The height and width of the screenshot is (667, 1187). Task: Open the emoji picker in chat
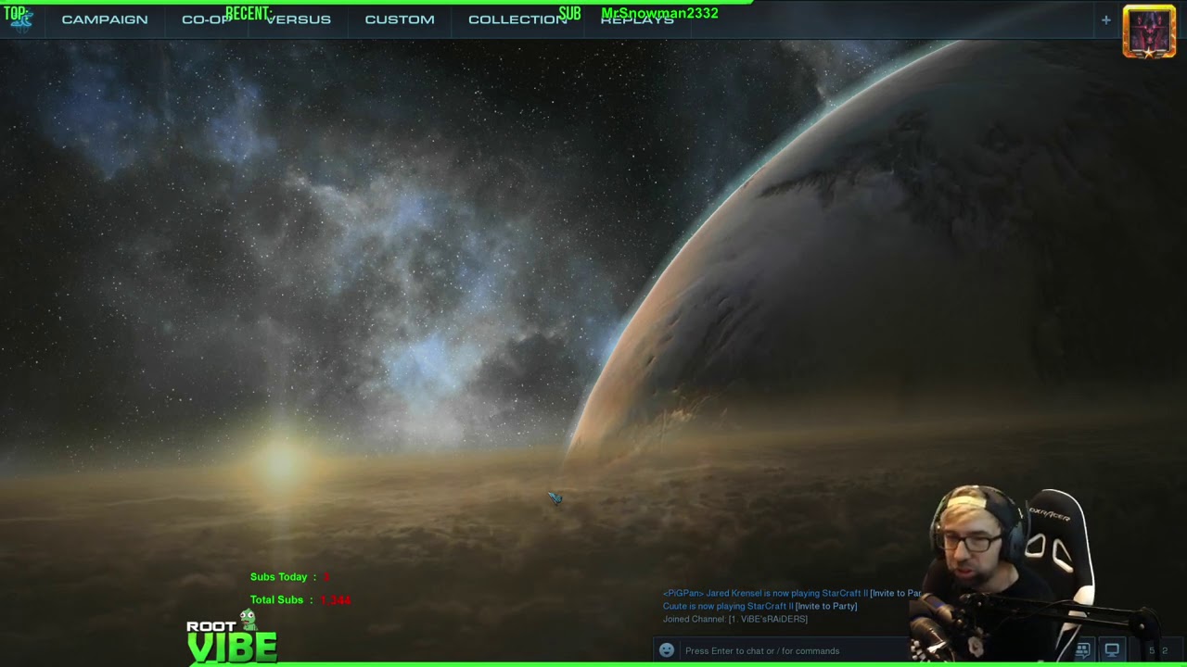[x=666, y=650]
